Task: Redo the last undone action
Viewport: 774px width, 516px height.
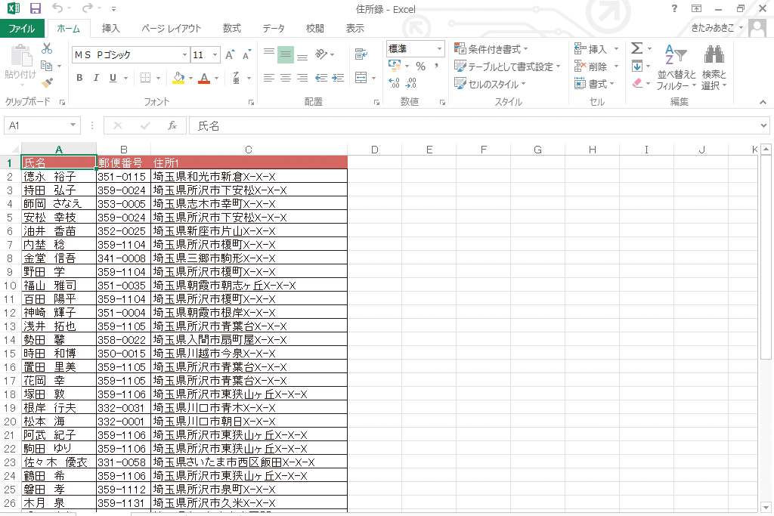Action: point(88,8)
